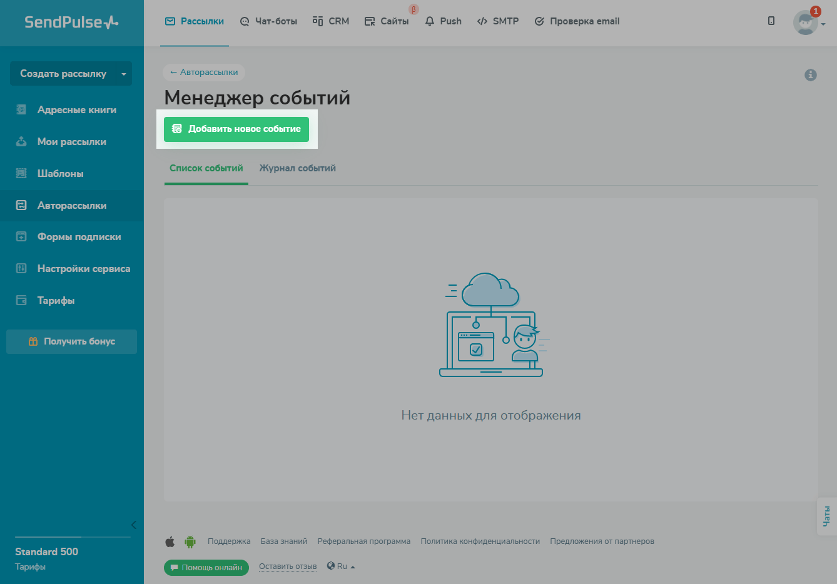Switch to the Журнал событий tab
837x584 pixels.
(297, 168)
